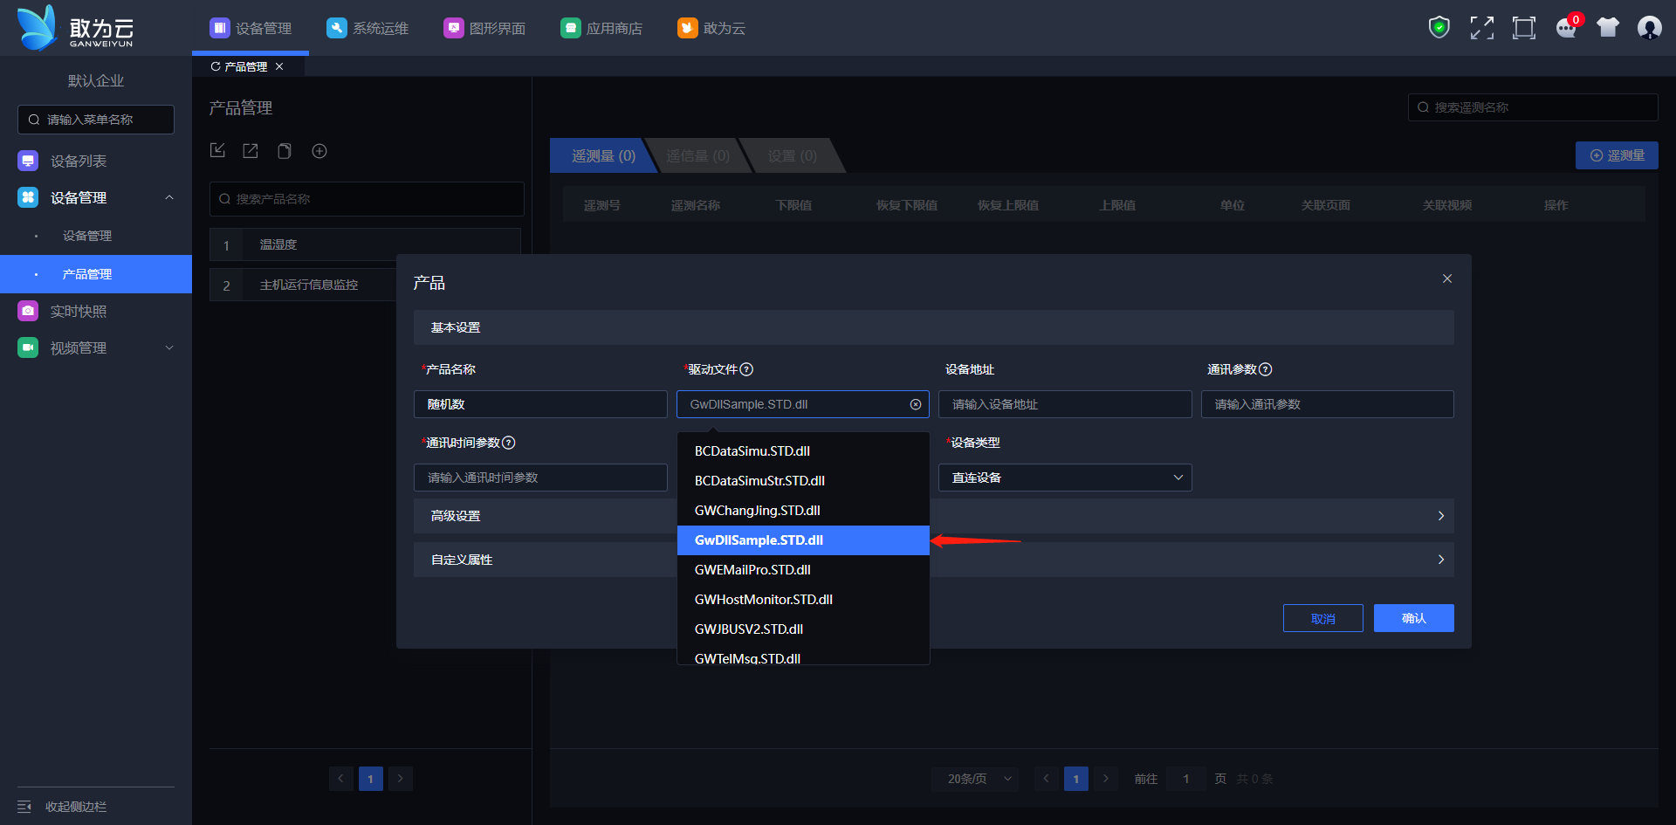The height and width of the screenshot is (825, 1676).
Task: Toggle fullscreen mode with the expand arrows icon
Action: [x=1481, y=28]
